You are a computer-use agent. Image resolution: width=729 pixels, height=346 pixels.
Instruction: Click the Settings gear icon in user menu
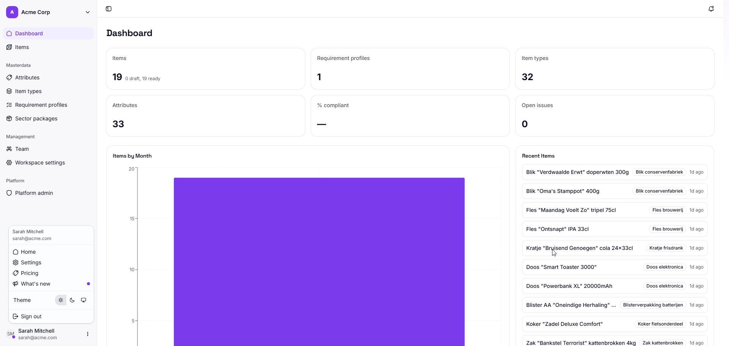16,262
